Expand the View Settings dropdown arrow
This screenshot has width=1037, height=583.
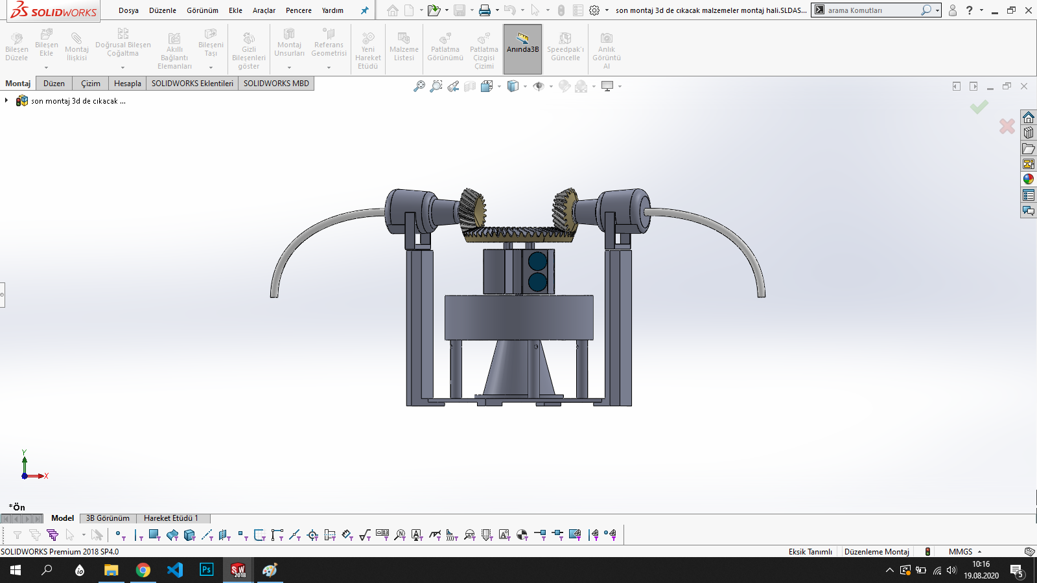pos(620,86)
